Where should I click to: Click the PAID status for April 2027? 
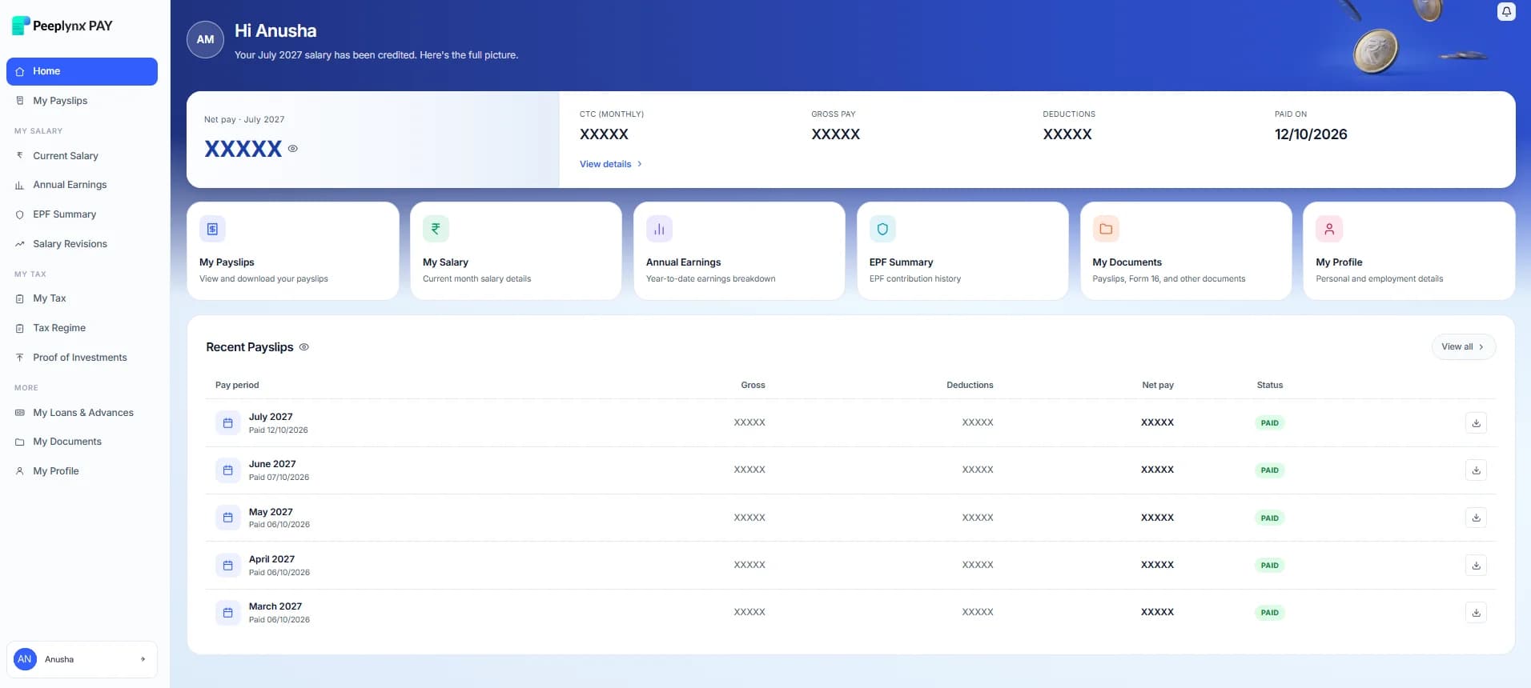pos(1269,565)
